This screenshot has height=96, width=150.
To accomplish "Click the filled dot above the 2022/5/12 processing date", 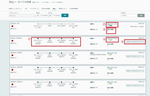I will click(x=50, y=82).
